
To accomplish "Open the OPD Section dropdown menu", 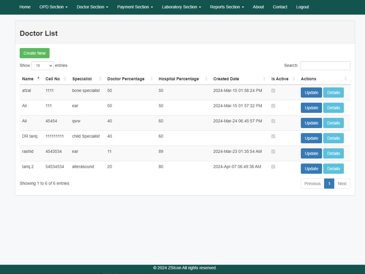I will click(x=53, y=7).
